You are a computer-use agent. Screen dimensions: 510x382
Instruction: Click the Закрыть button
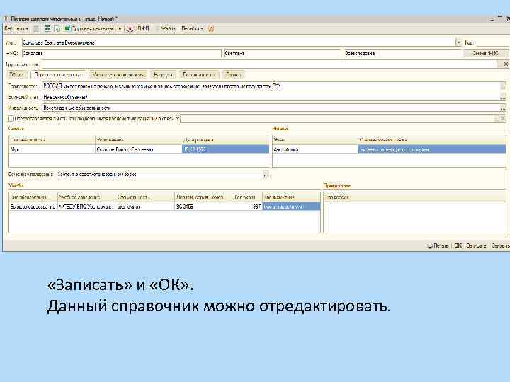[500, 246]
